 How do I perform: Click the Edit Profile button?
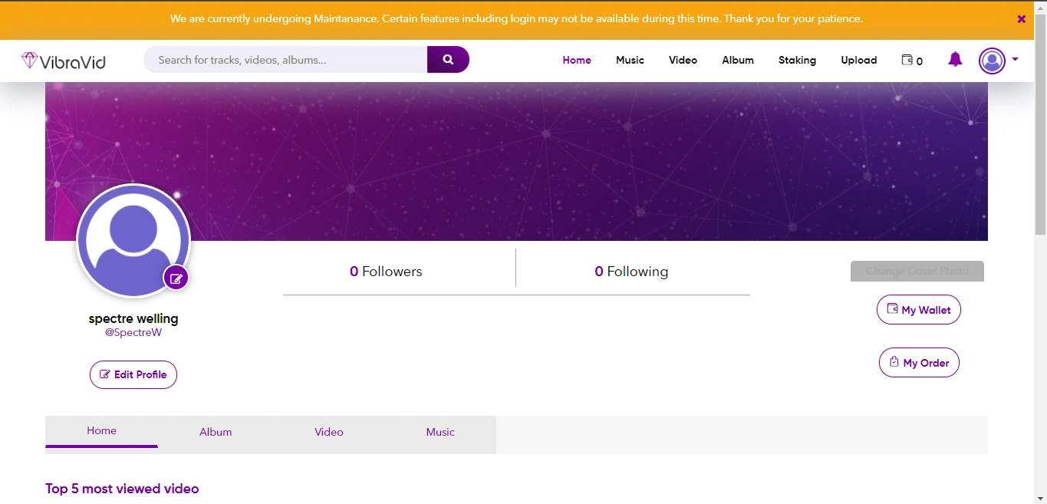coord(133,374)
